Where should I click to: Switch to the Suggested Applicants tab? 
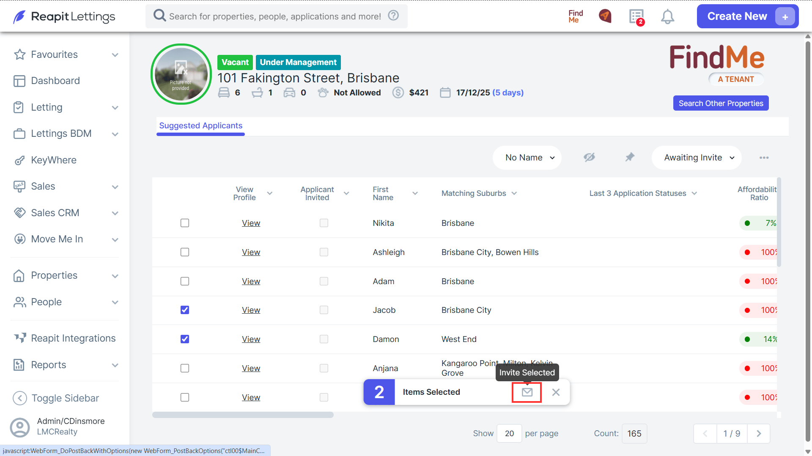point(200,126)
